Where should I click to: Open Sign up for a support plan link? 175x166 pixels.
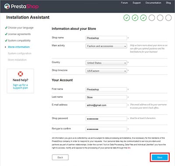[x=21, y=87]
